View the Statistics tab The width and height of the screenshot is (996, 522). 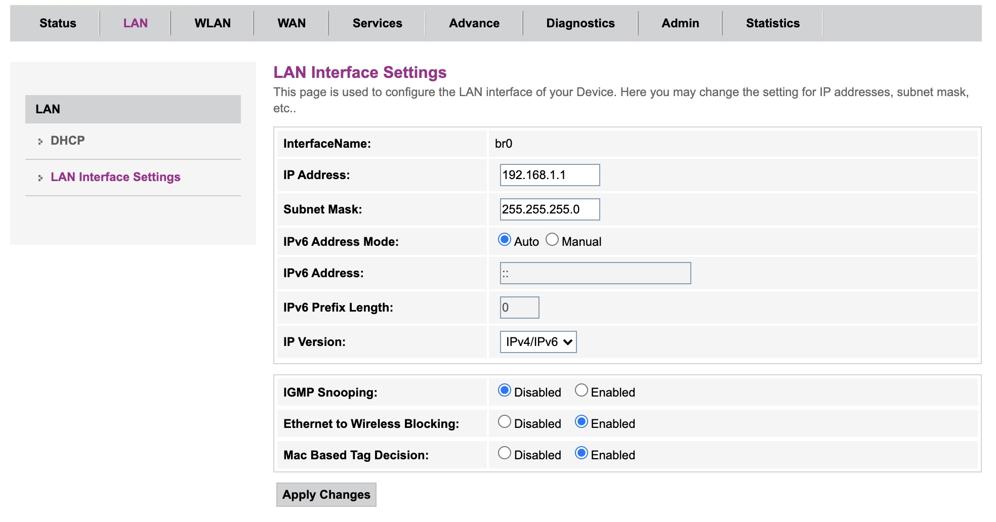tap(772, 23)
